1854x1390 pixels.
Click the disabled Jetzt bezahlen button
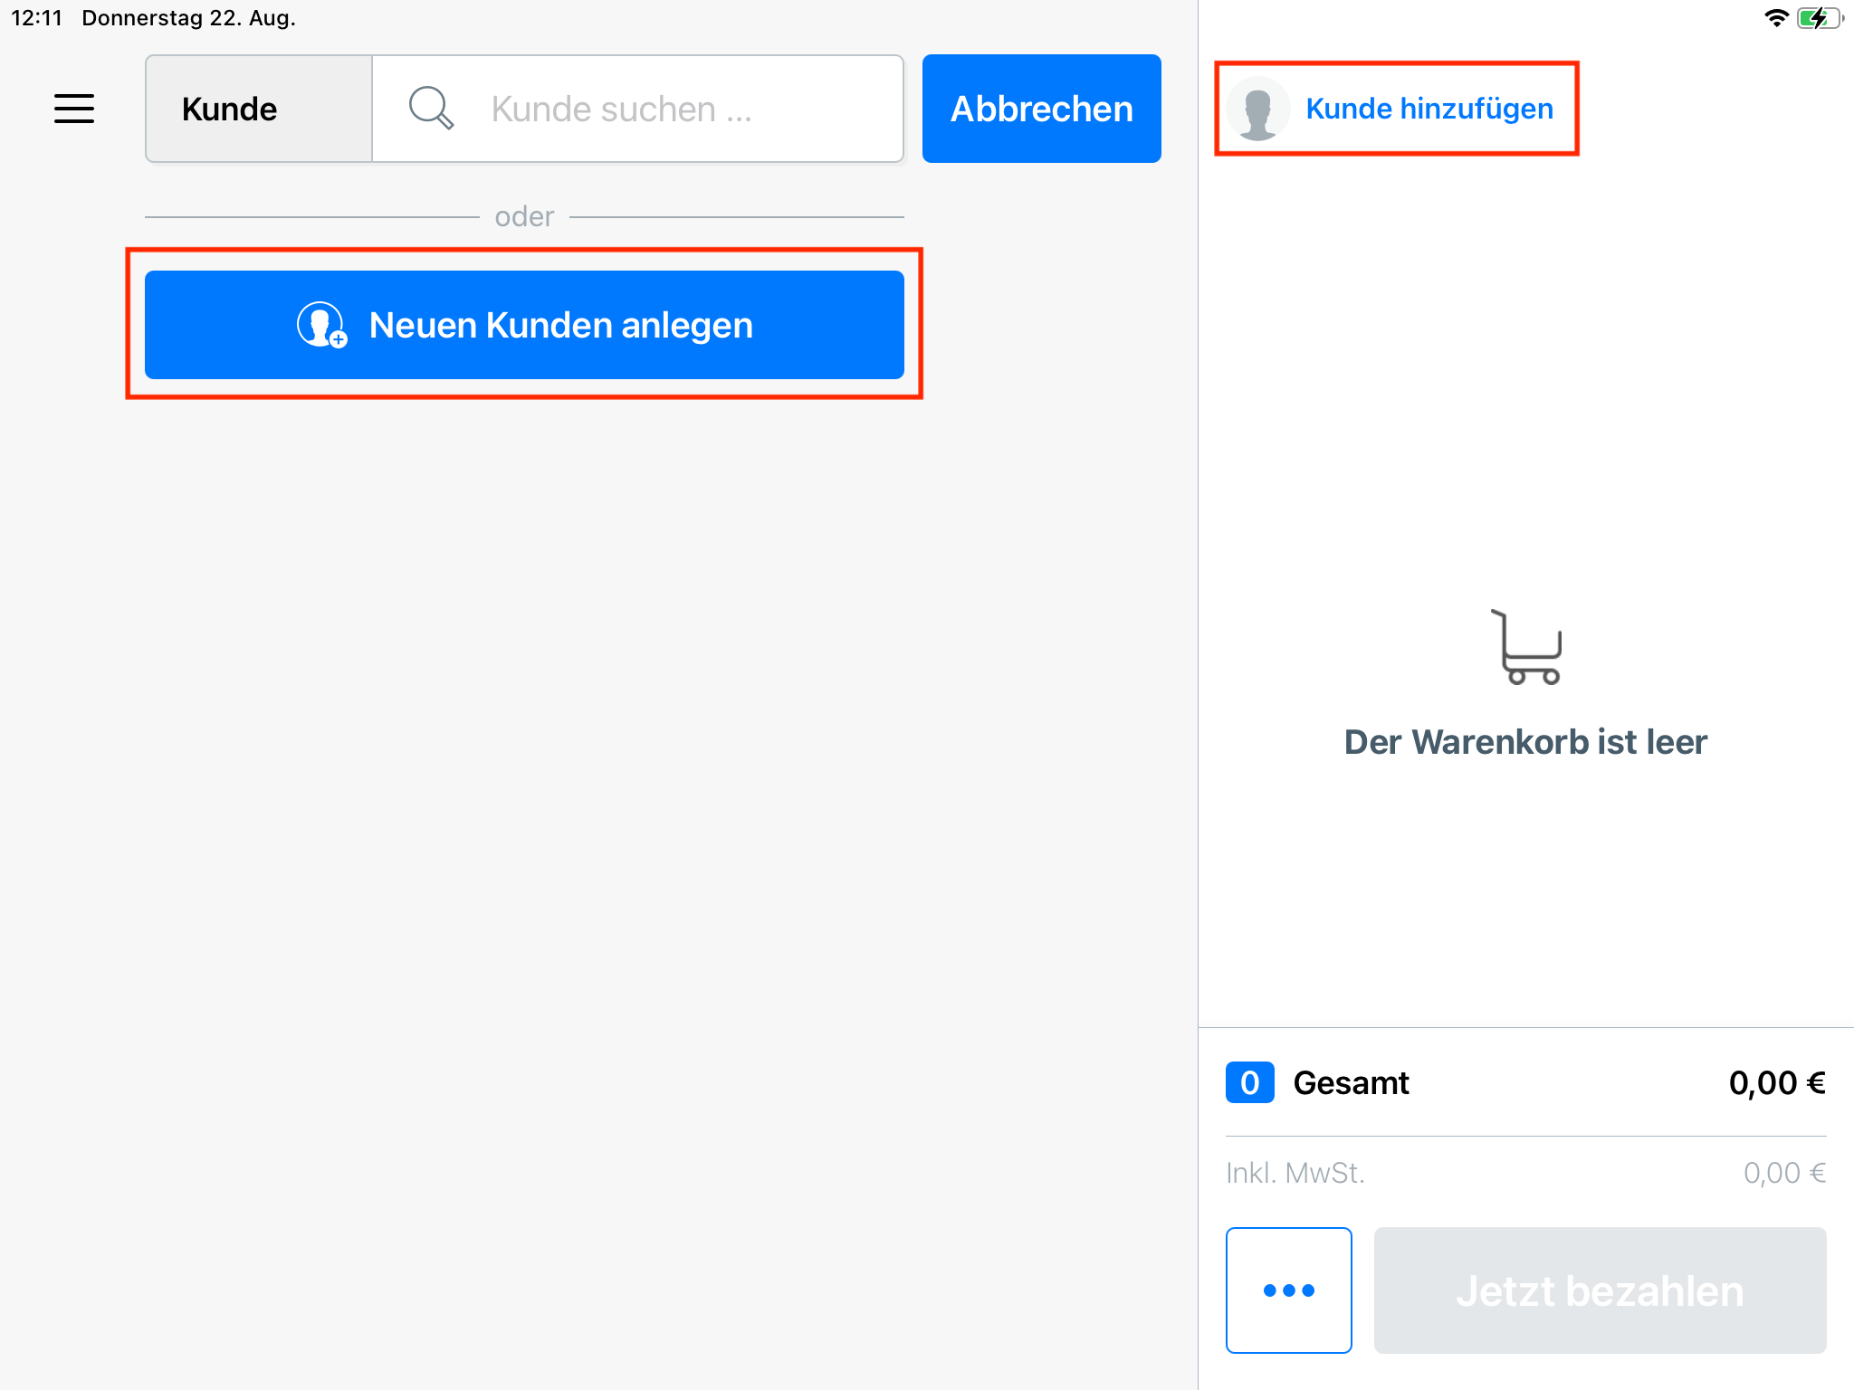1600,1290
